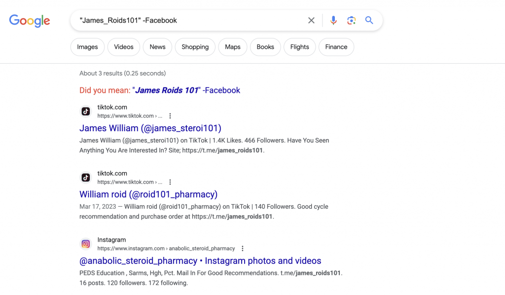Switch to the Videos tab
The image size is (505, 295).
[124, 47]
